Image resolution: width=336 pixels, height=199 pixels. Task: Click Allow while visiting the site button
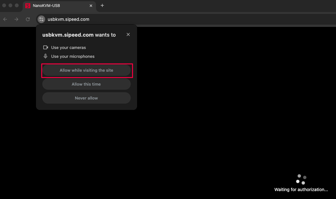[x=86, y=70]
